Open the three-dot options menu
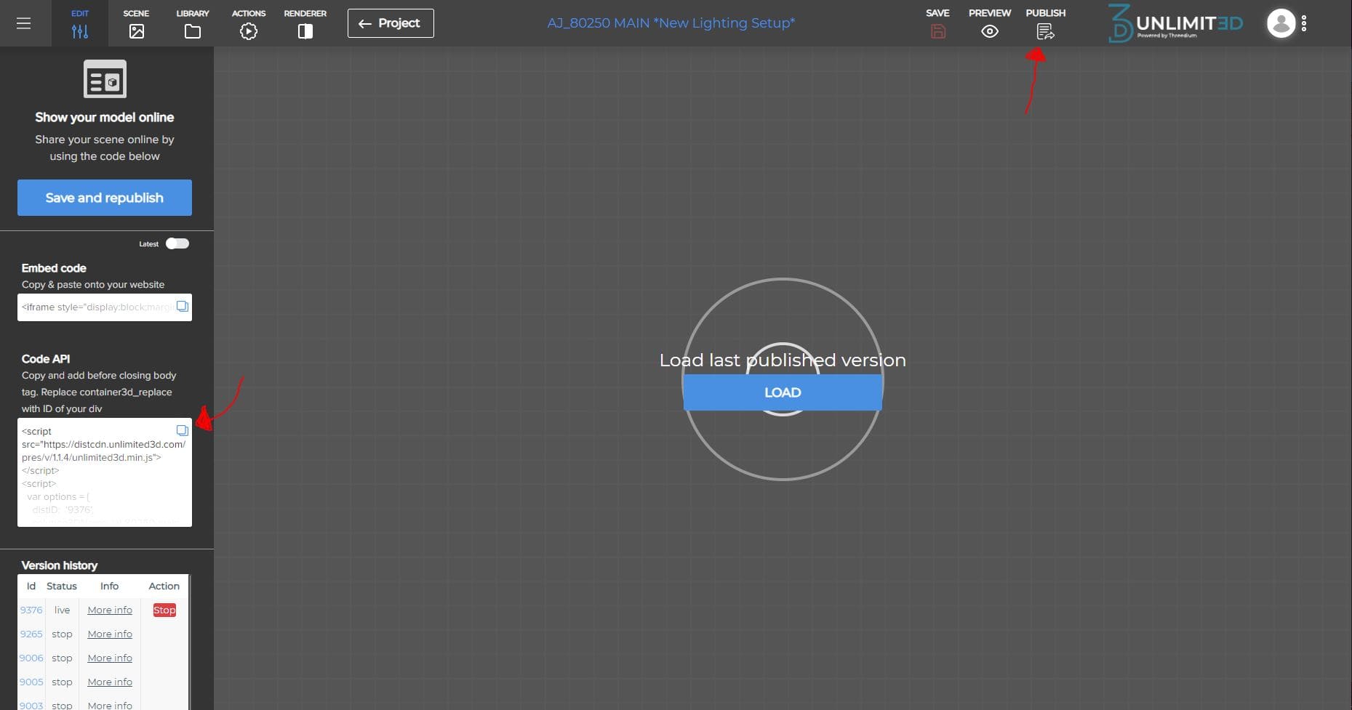This screenshot has height=710, width=1352. (1304, 23)
